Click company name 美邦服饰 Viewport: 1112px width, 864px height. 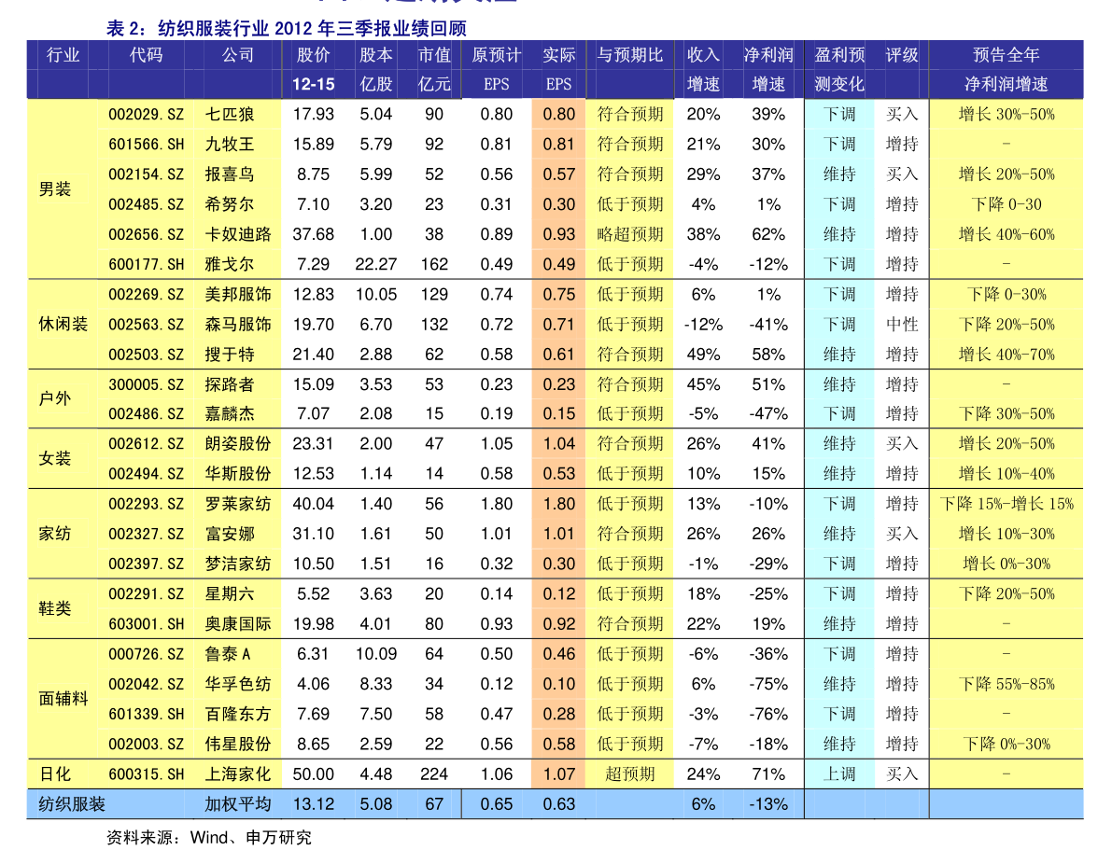click(x=237, y=294)
